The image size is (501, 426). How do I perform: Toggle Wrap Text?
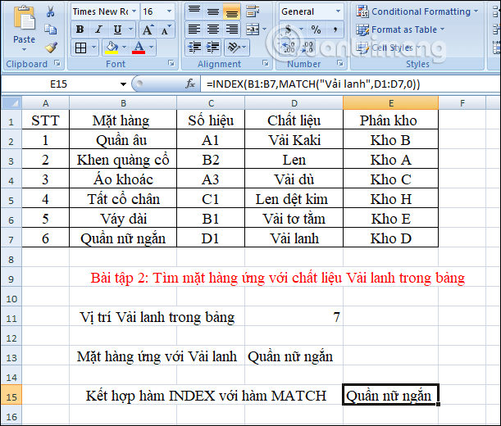click(x=253, y=11)
